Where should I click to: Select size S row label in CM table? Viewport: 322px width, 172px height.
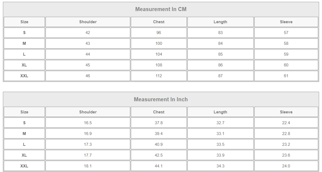tap(24, 33)
